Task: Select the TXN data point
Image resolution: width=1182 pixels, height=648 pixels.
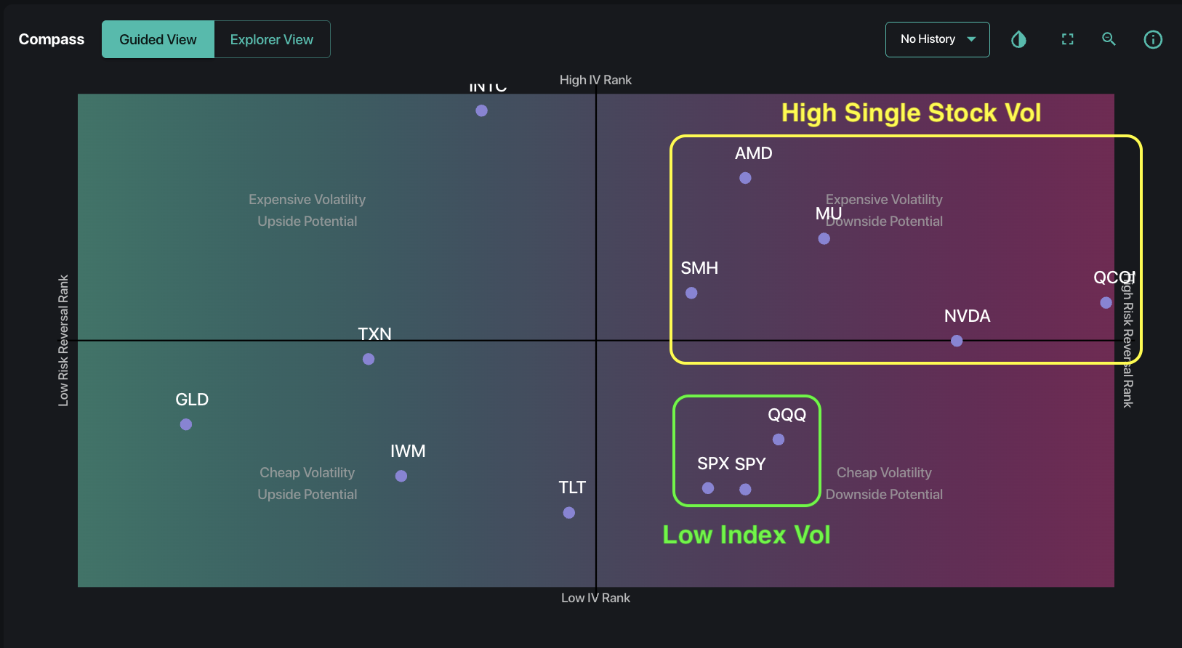Action: point(369,359)
